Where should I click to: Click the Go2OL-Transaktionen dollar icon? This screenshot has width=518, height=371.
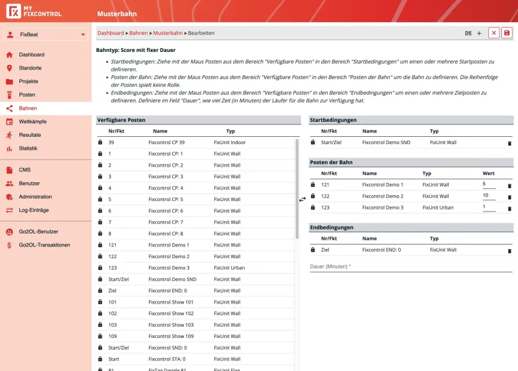pyautogui.click(x=9, y=245)
